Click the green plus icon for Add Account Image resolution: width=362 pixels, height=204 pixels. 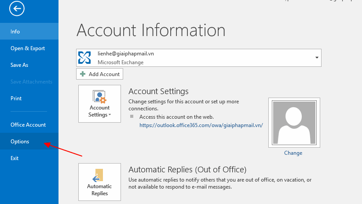[x=82, y=74]
